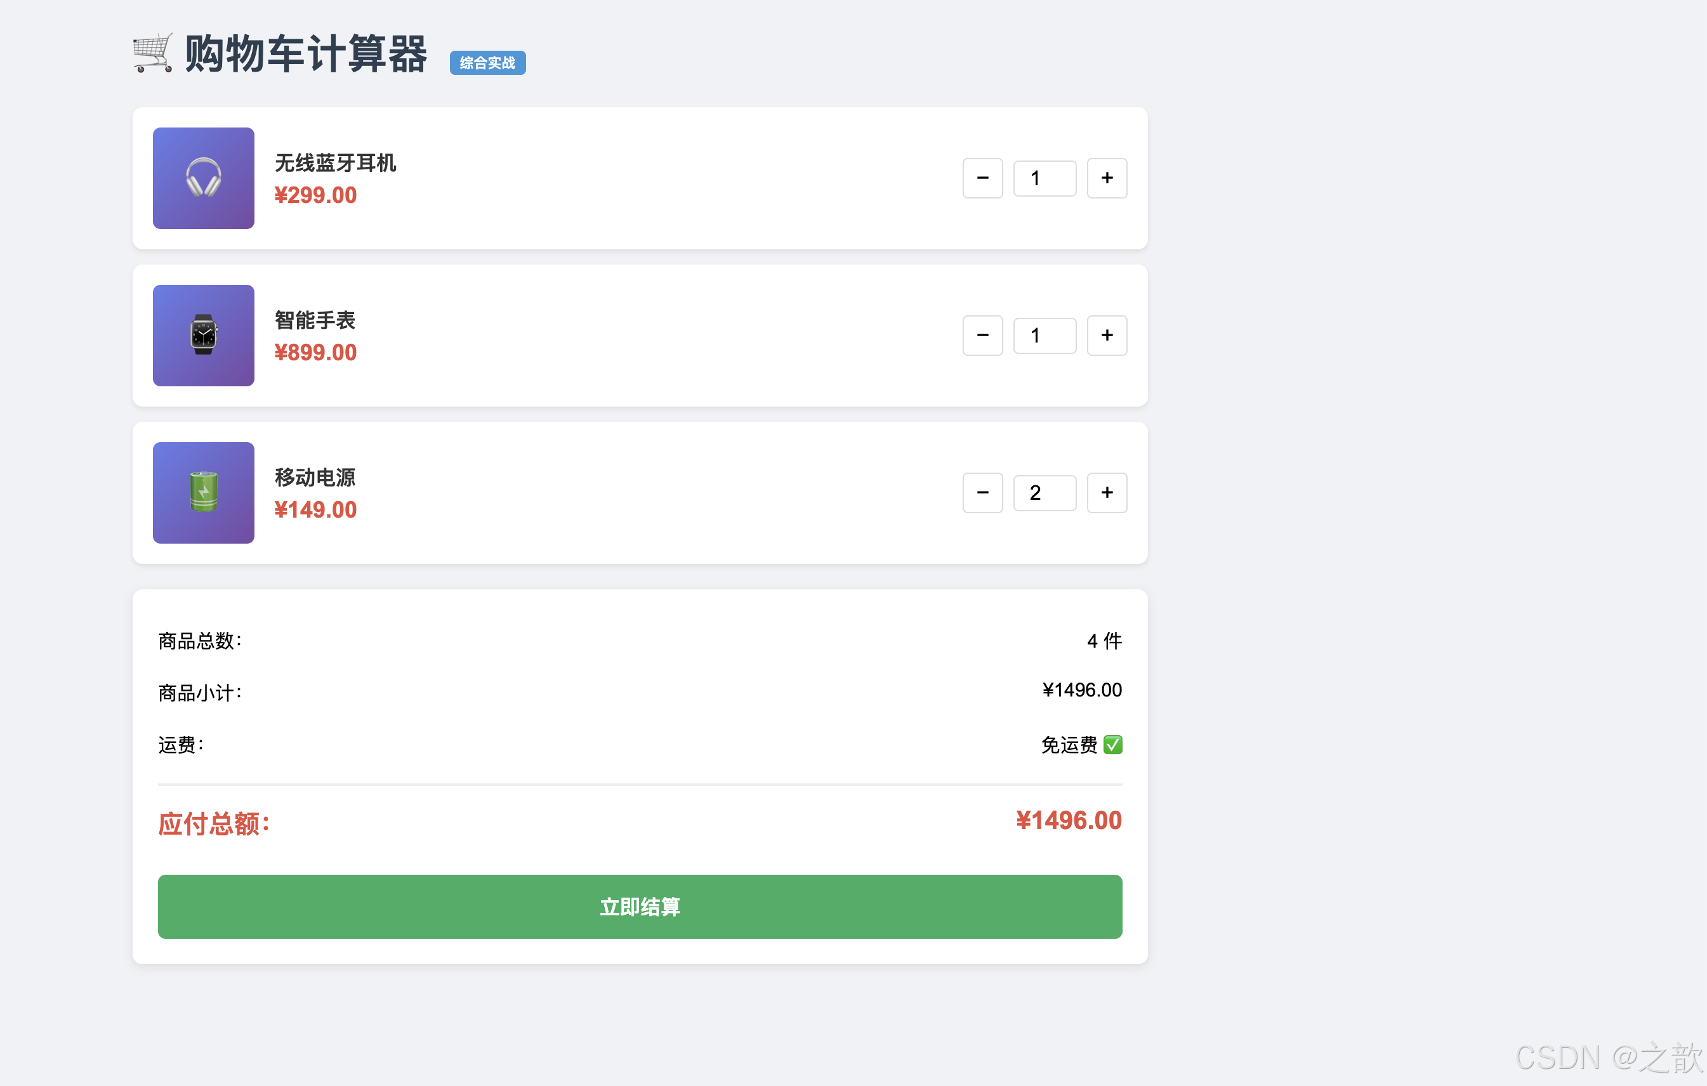
Task: Click the 购物车计算器 page heading
Action: coord(305,54)
